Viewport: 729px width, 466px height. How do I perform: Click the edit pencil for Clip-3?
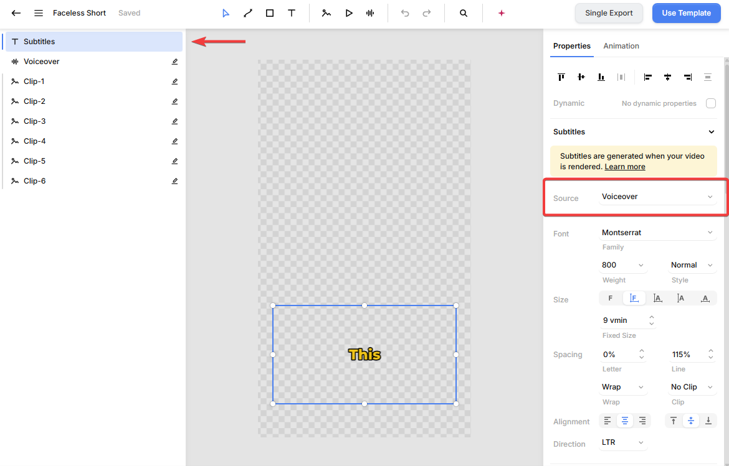click(x=175, y=121)
